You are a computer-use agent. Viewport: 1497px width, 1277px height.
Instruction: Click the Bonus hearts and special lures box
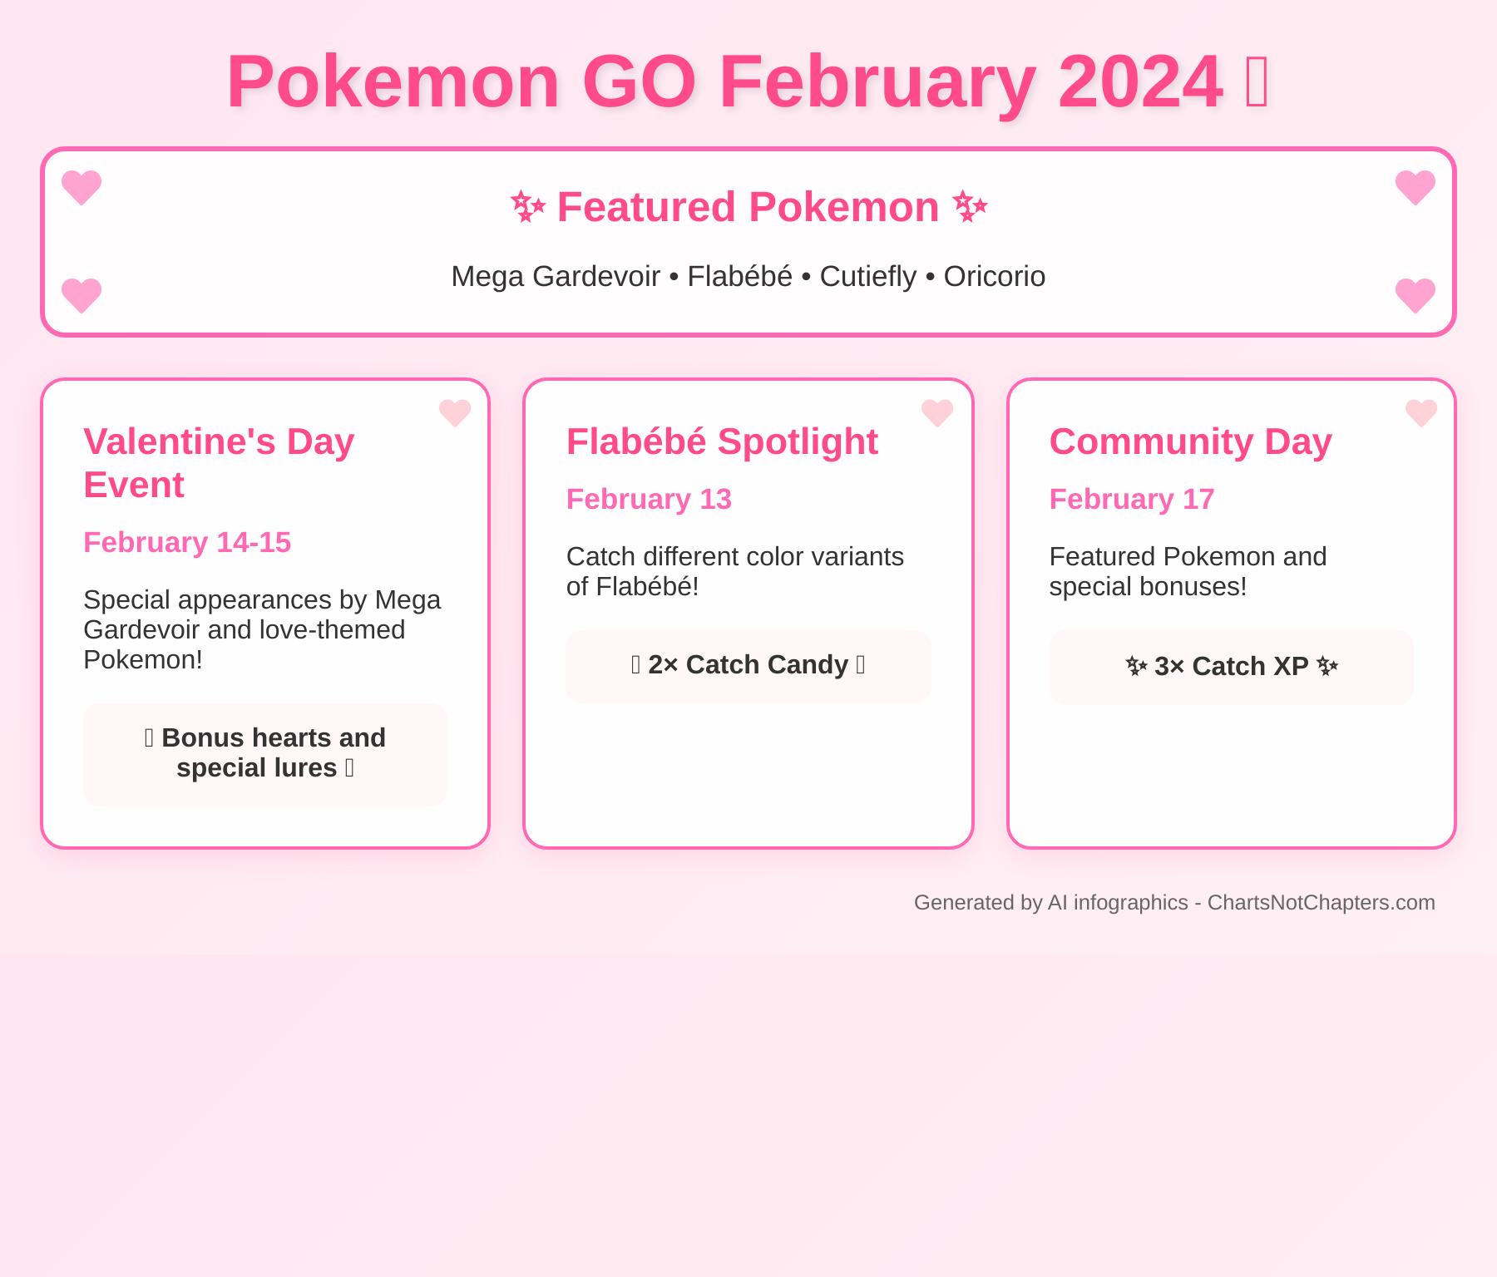pos(265,754)
